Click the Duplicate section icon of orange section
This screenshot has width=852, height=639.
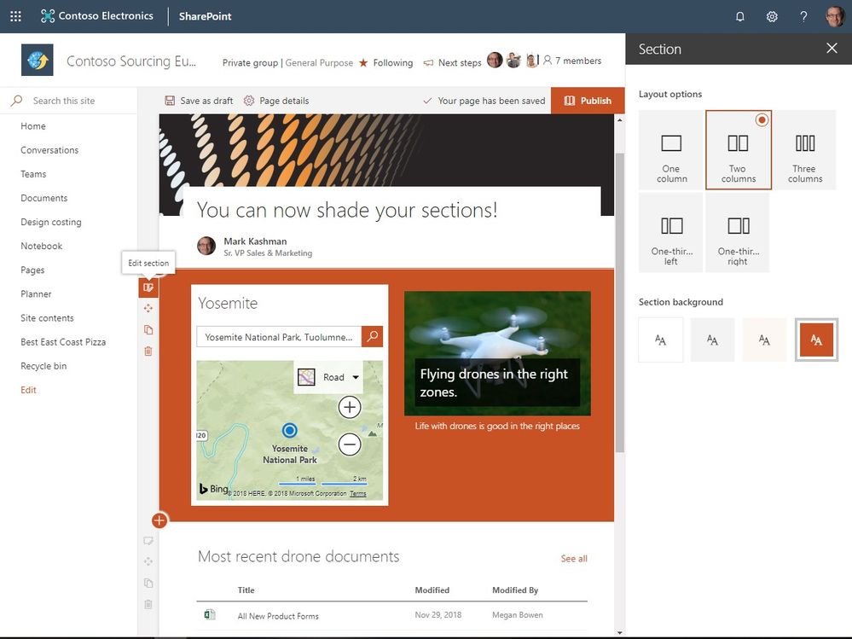tap(148, 330)
